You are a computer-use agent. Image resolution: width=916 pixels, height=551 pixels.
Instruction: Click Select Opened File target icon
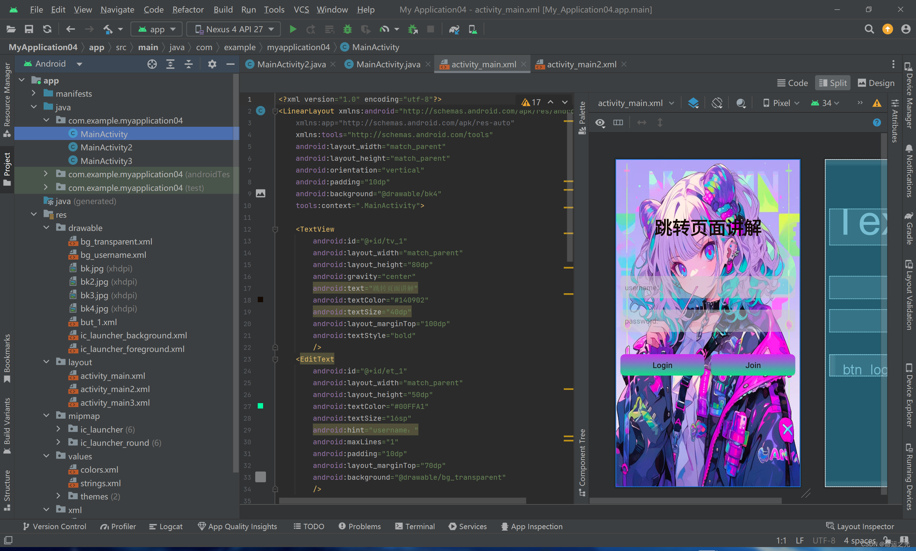[152, 64]
